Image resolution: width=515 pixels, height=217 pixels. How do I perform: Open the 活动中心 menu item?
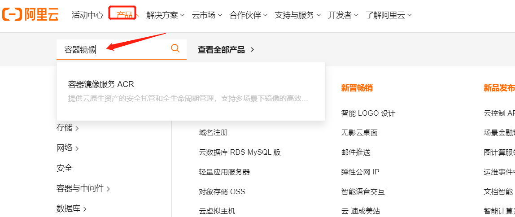coord(87,15)
